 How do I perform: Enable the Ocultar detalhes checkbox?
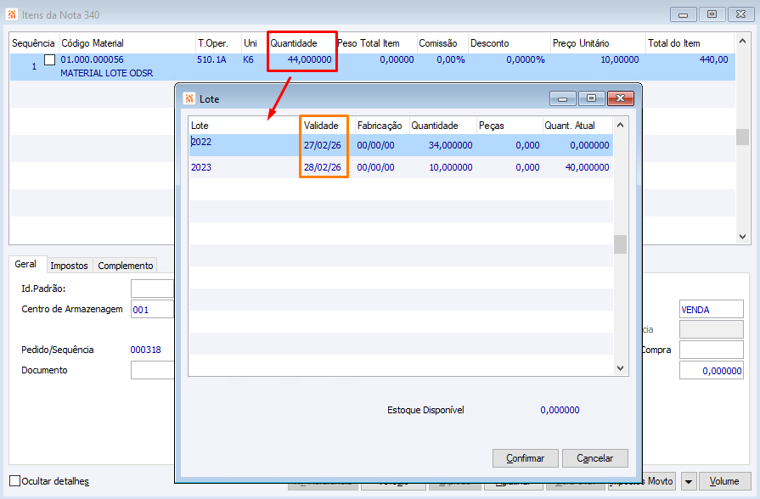pyautogui.click(x=15, y=480)
